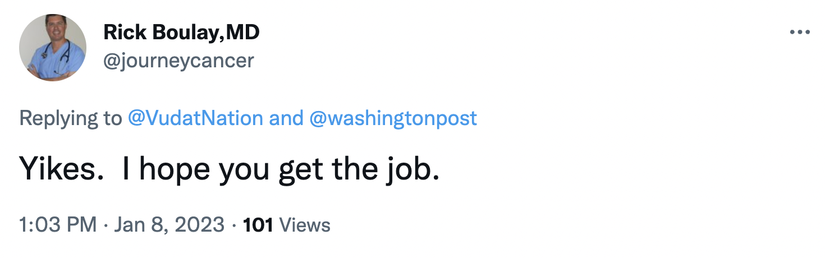This screenshot has width=825, height=258.
Task: Click the "MD" suffix in the author name
Action: pyautogui.click(x=243, y=33)
